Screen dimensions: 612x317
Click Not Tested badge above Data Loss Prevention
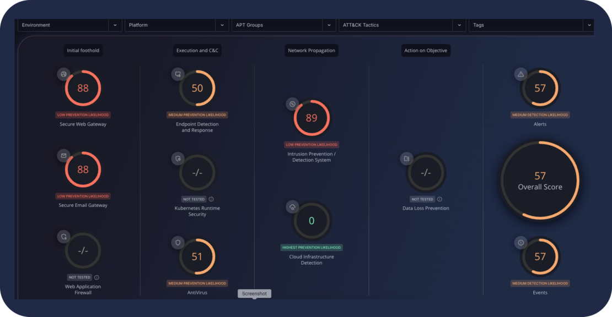click(422, 199)
